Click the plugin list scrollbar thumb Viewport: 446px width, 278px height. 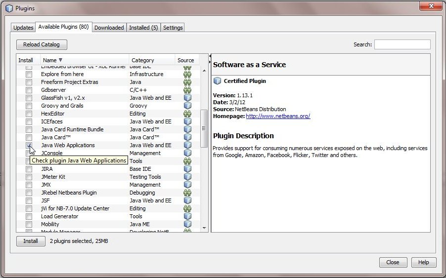click(x=204, y=128)
